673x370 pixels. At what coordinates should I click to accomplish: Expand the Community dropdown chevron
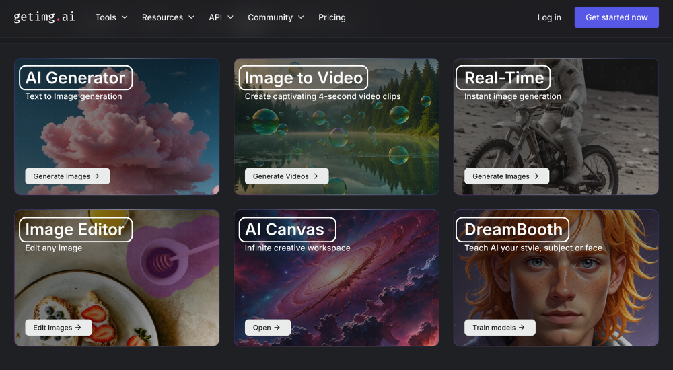301,17
